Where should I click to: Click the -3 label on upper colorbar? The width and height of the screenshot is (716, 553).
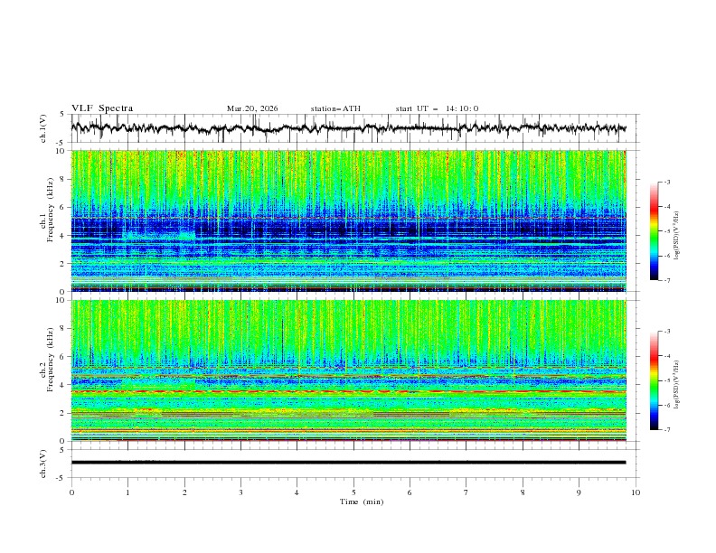click(x=666, y=182)
